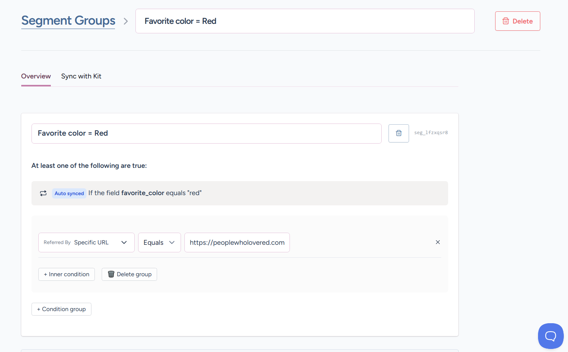Click the trash icon beside segment name
Screen dimensions: 568x352
click(398, 133)
